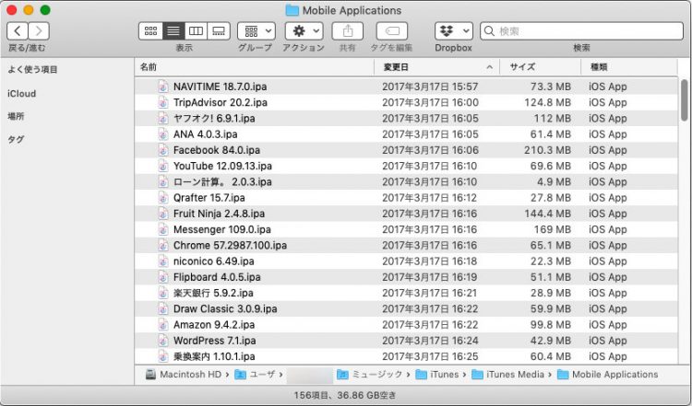692x406 pixels.
Task: Switch to column view
Action: tap(196, 31)
